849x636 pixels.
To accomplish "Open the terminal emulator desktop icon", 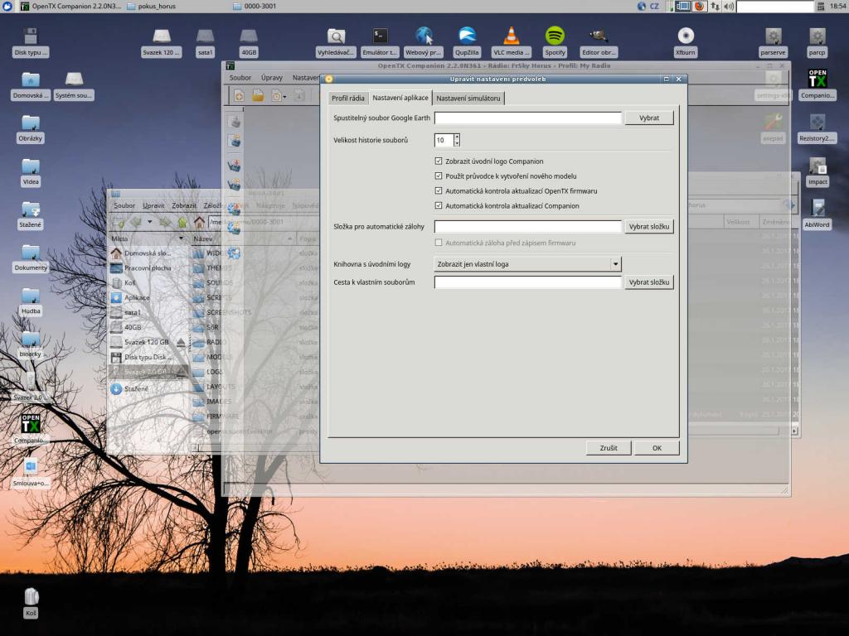I will click(x=380, y=36).
